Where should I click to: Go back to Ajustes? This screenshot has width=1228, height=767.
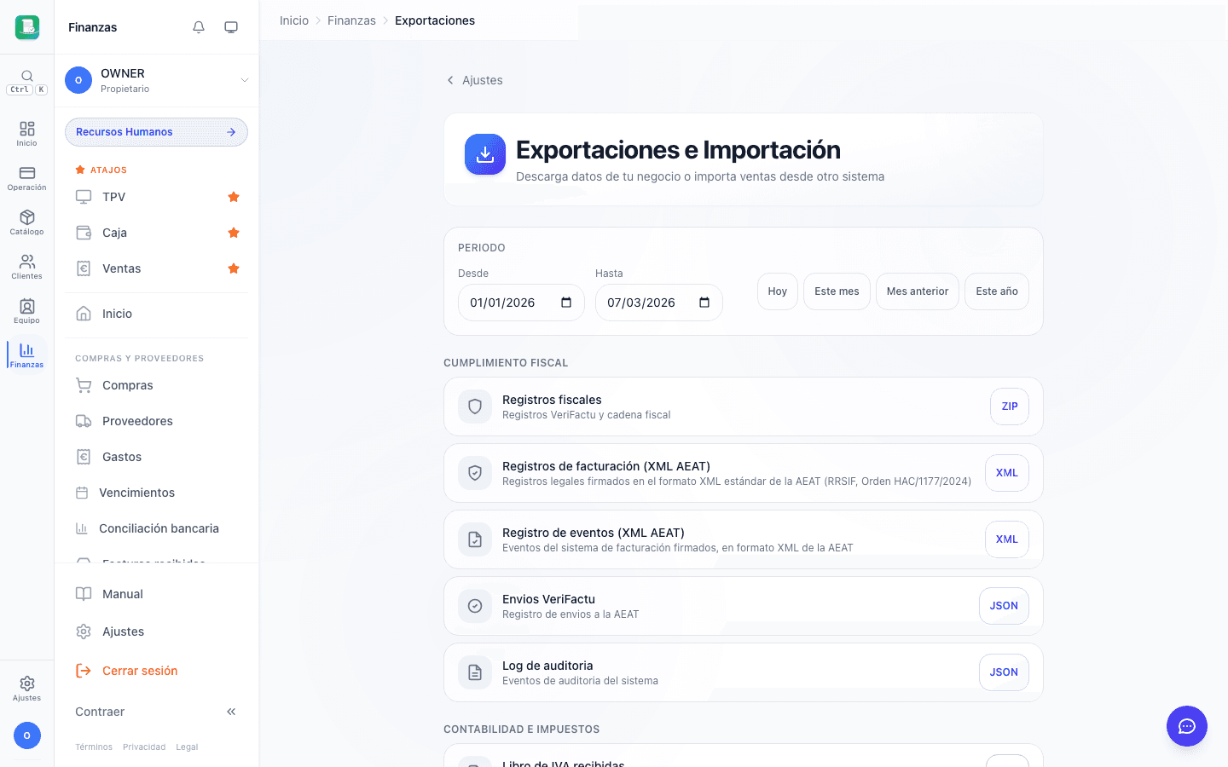[475, 80]
